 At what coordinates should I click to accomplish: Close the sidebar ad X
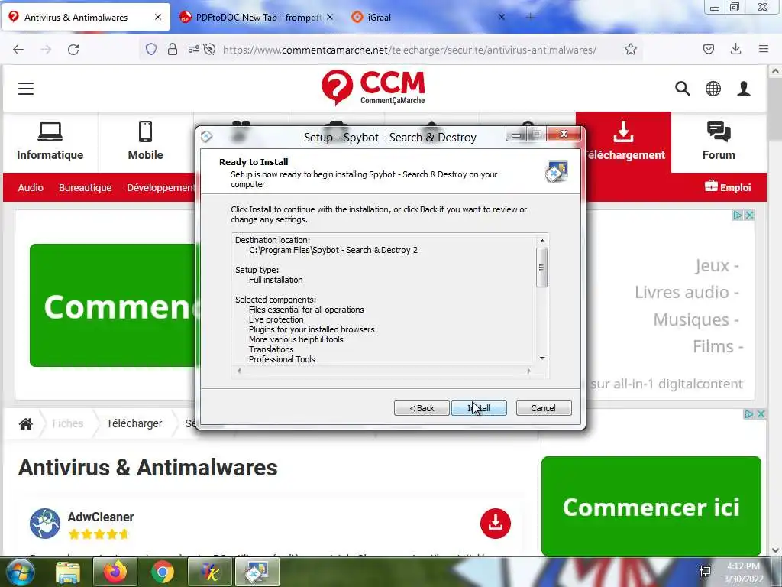coord(761,413)
